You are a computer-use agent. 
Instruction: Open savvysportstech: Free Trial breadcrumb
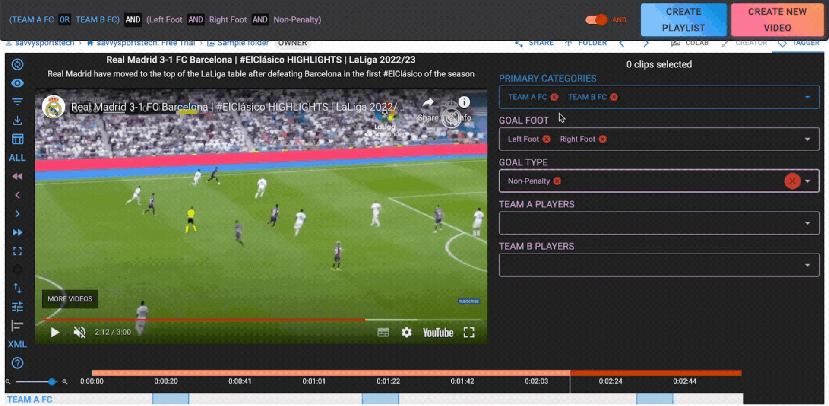tap(141, 43)
